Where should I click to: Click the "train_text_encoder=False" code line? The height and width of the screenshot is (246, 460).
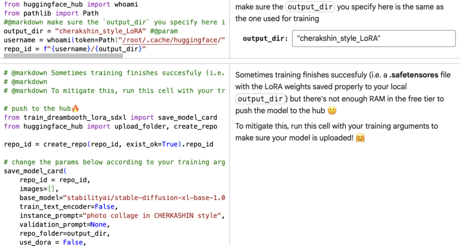point(68,207)
